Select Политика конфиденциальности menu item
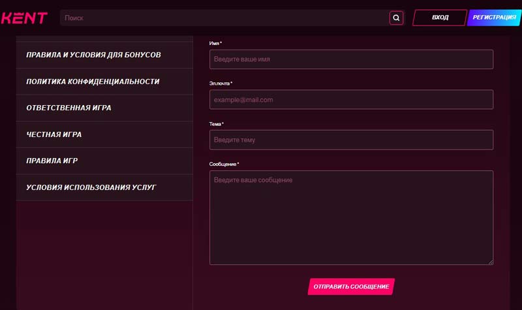Viewport: 522px width, 310px height. pos(93,82)
